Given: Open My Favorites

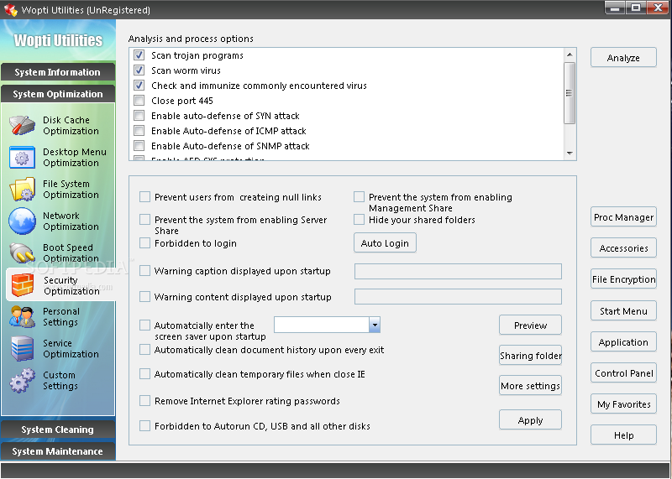Looking at the screenshot, I should pos(623,404).
